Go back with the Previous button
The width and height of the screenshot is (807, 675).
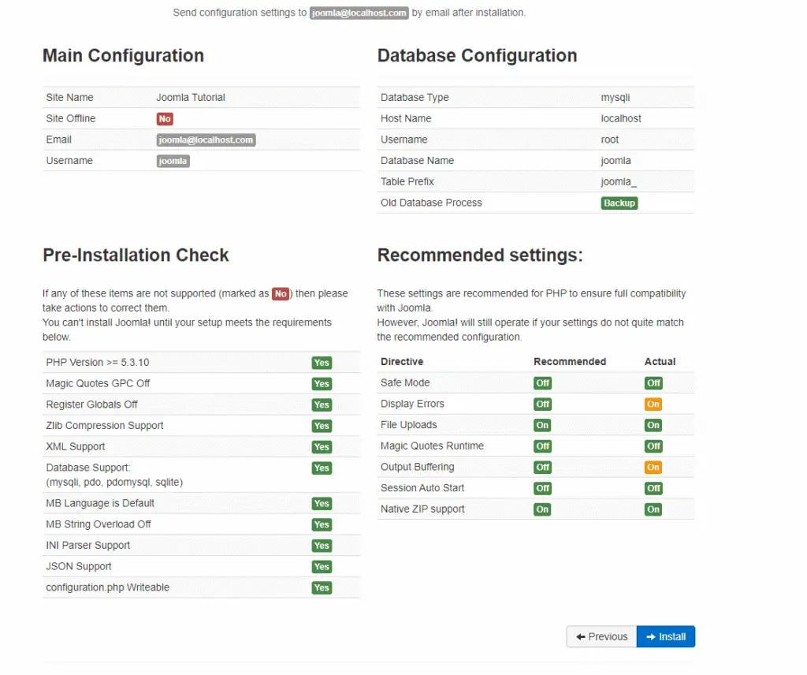click(x=601, y=636)
